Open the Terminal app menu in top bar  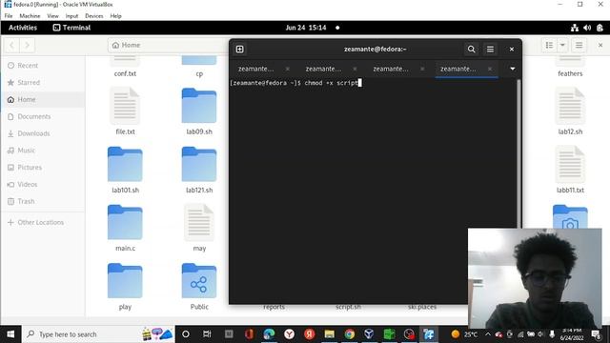click(71, 28)
